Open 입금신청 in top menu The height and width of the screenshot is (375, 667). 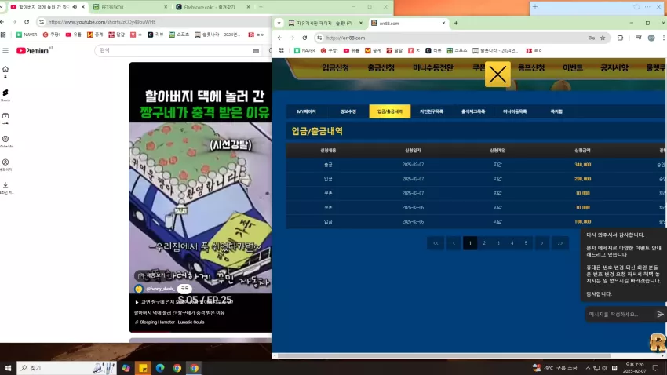335,68
